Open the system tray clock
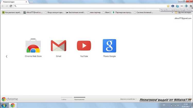 point(186,105)
